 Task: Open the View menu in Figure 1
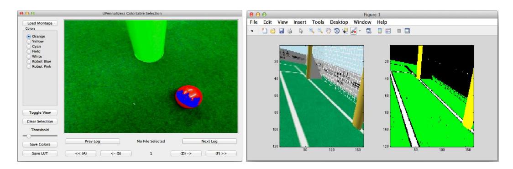pos(283,22)
